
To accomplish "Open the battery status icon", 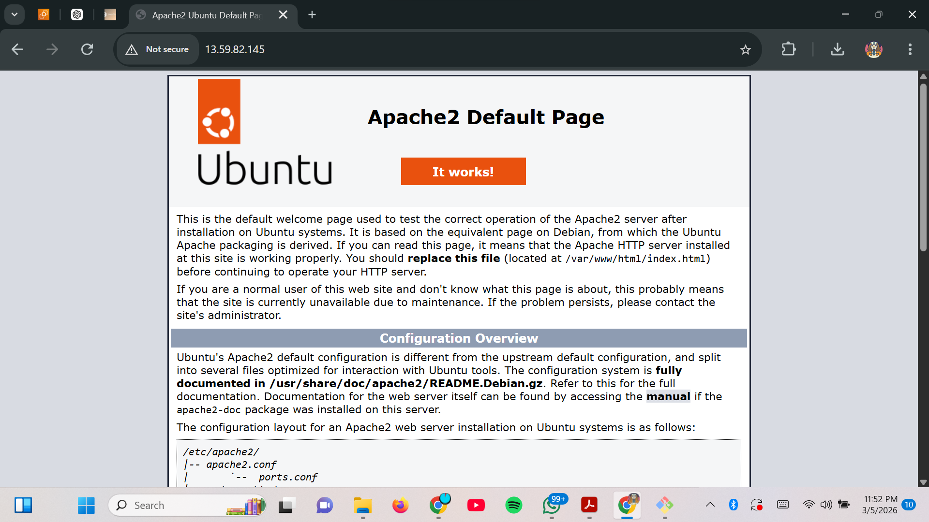I will click(844, 505).
